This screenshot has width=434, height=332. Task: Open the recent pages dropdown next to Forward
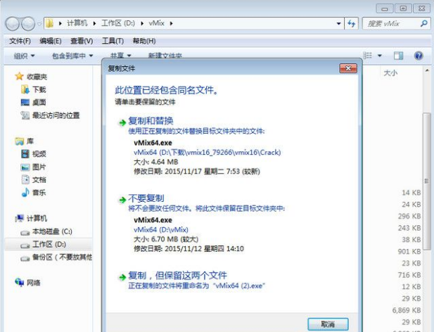(39, 24)
